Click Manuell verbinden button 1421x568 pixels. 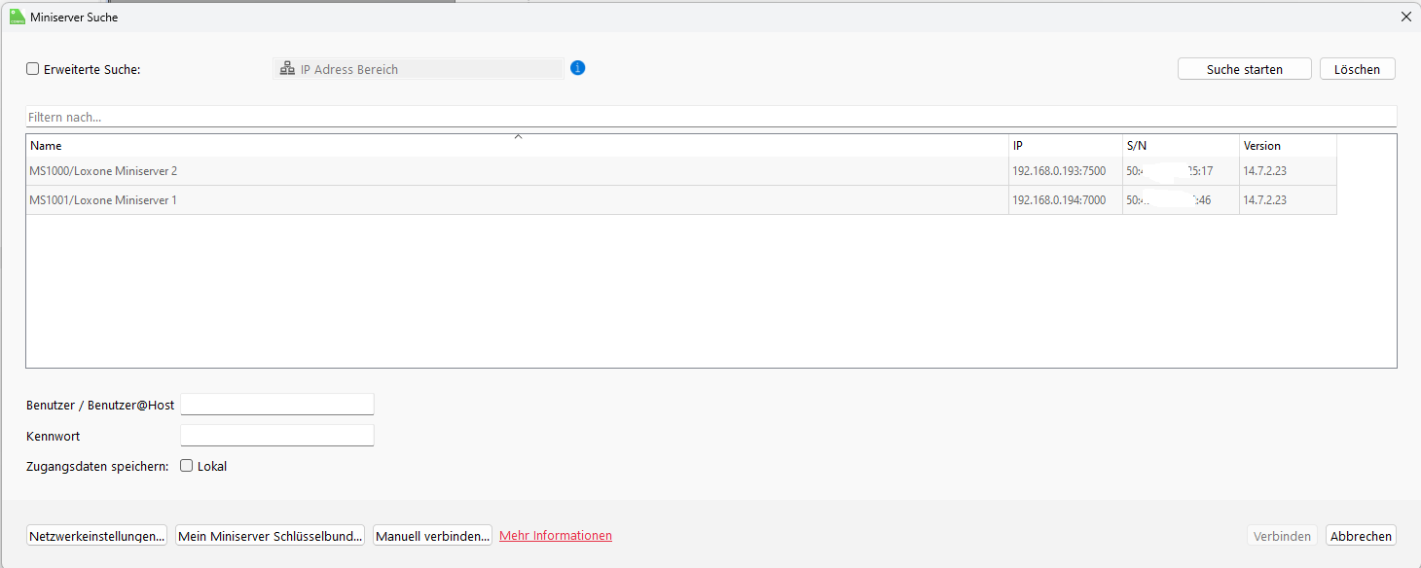(x=432, y=536)
